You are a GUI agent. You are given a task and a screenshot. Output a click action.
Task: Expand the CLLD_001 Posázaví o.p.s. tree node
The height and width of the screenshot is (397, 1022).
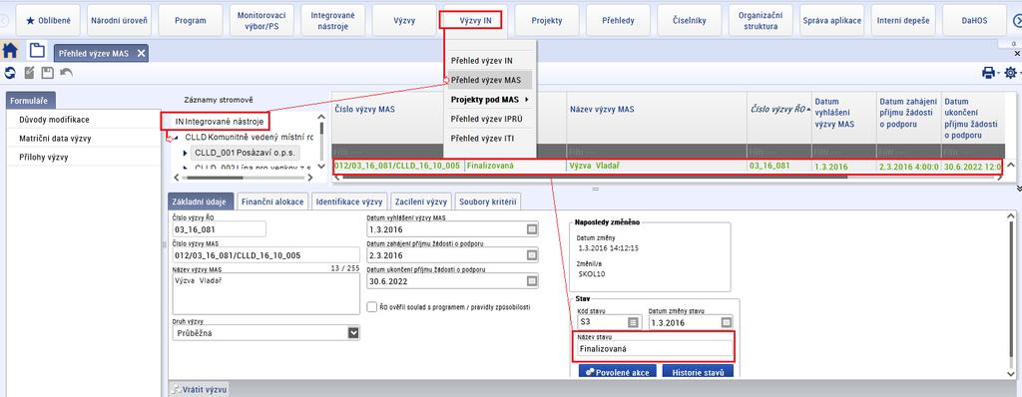[x=186, y=153]
